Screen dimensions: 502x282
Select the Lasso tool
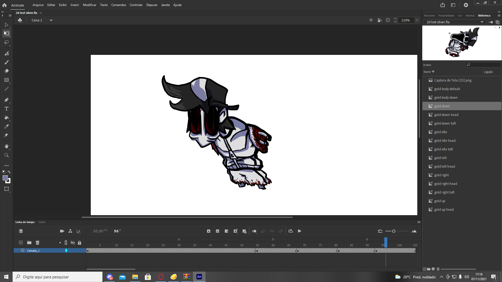[x=7, y=42]
